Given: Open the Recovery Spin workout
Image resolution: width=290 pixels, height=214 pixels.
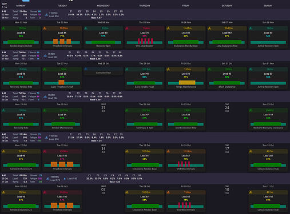Looking at the screenshot, I should click(x=104, y=37).
